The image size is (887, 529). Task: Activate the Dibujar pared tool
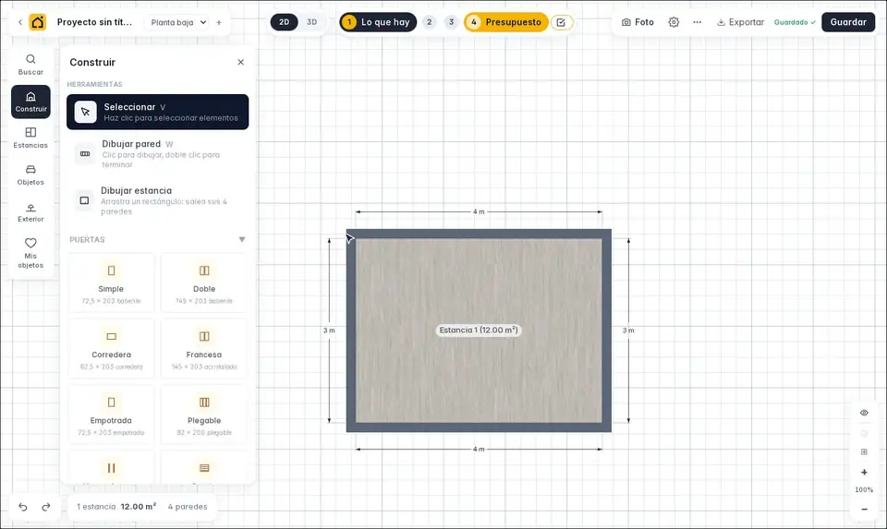157,154
